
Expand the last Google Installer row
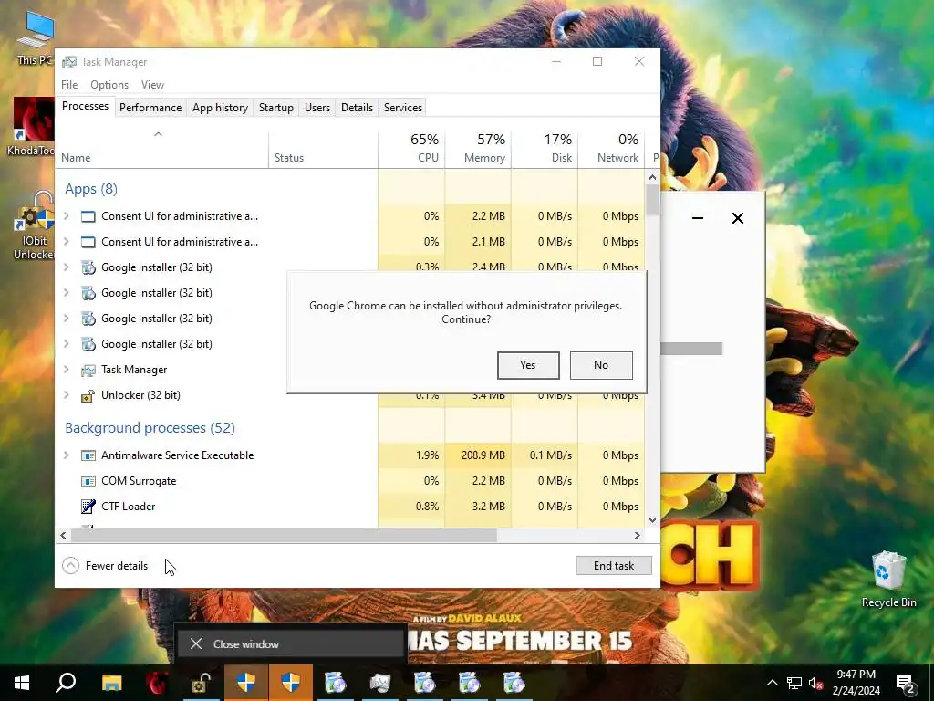[67, 344]
